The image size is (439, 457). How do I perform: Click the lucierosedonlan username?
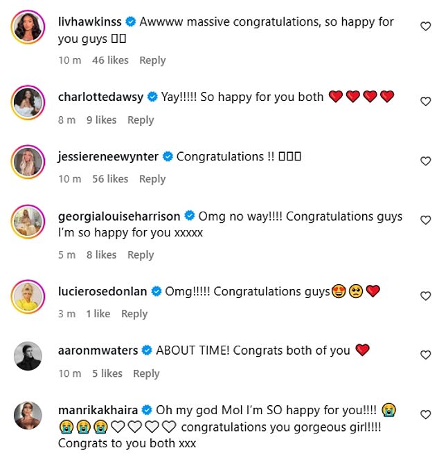(x=102, y=292)
